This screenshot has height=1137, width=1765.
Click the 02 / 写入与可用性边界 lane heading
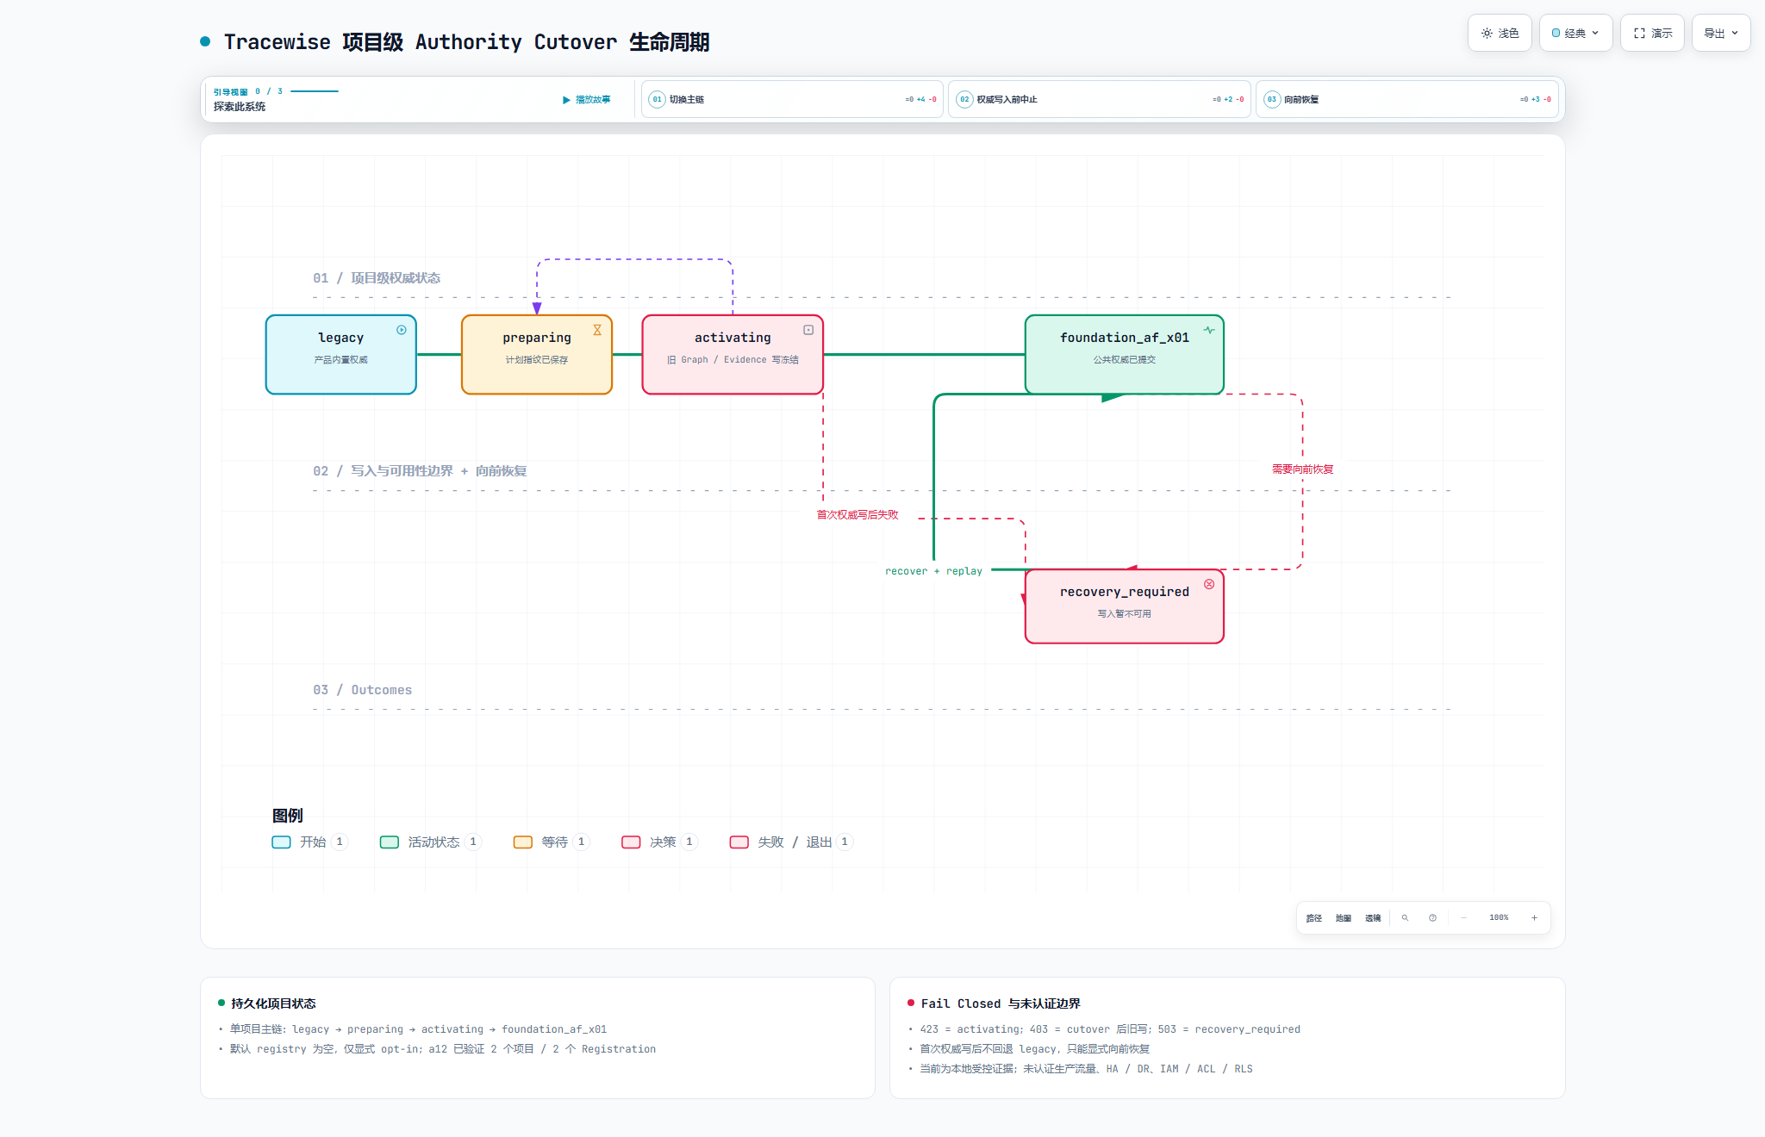click(420, 471)
